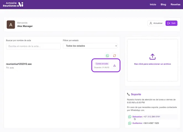Download the reunionluz1232312.aac acta
The width and height of the screenshot is (183, 132).
tap(115, 65)
